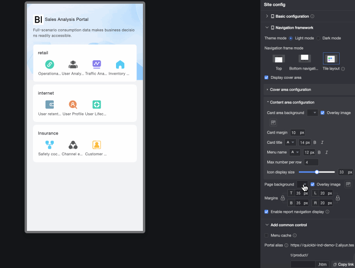
Task: Open the Traffic Analysis icon in retail card
Action: click(x=97, y=64)
